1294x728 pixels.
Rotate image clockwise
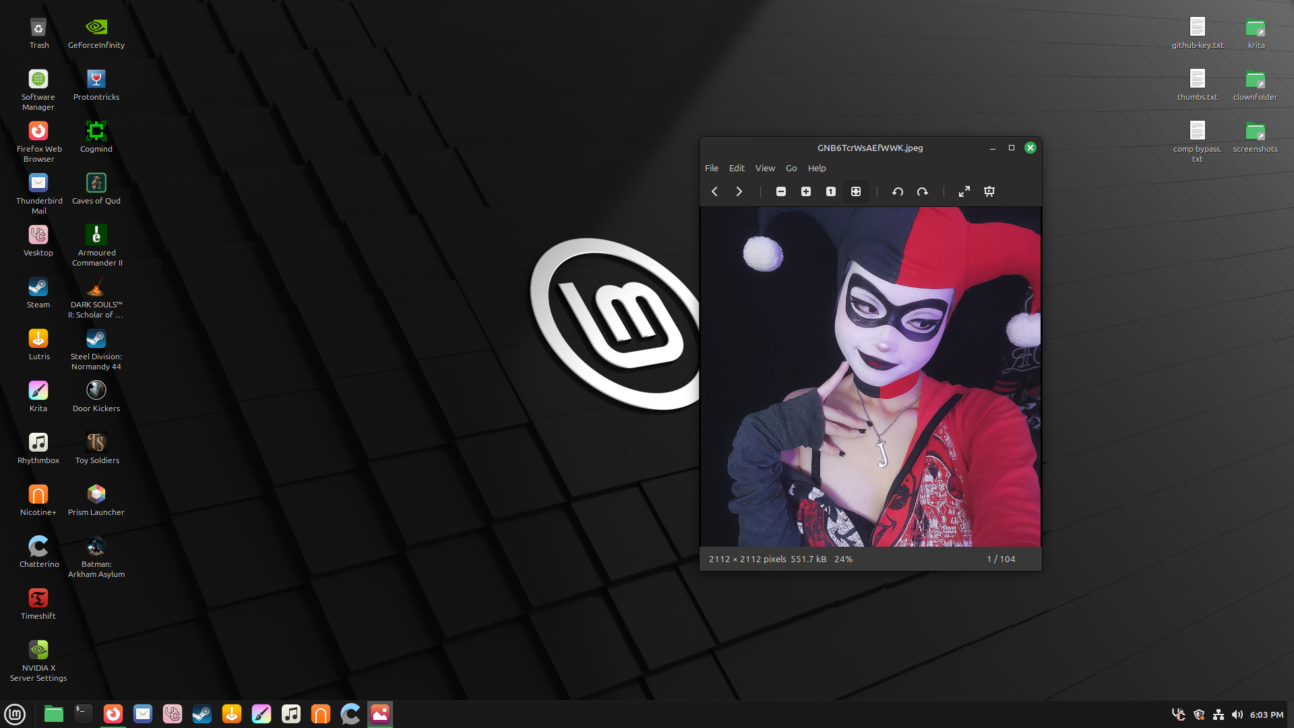(x=923, y=191)
